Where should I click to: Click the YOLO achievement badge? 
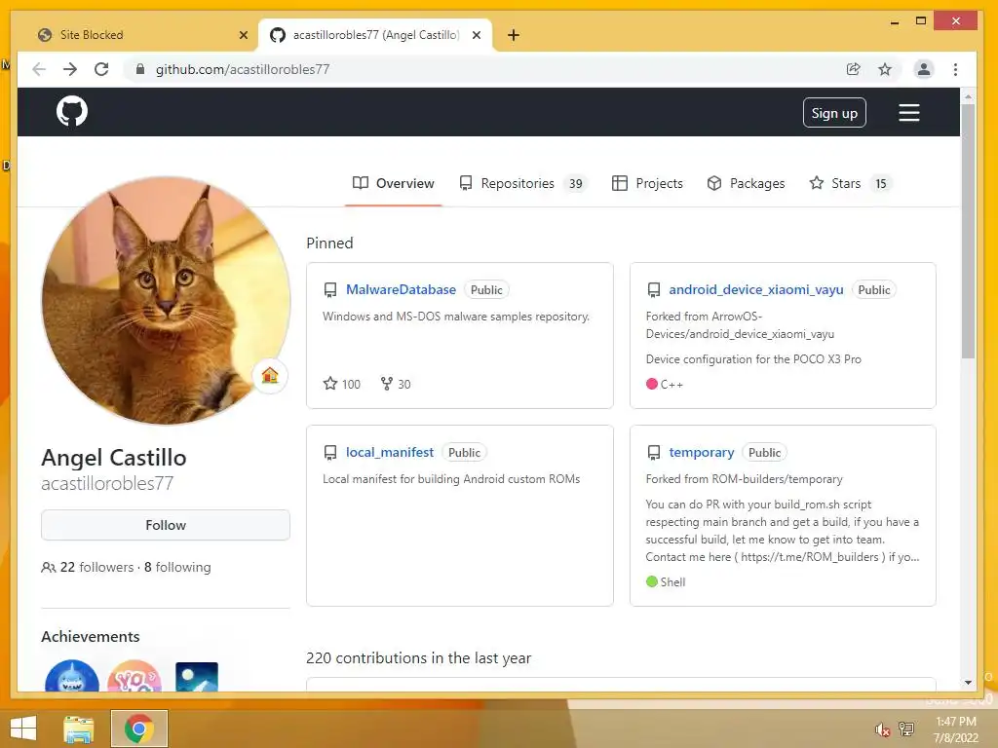pyautogui.click(x=134, y=677)
